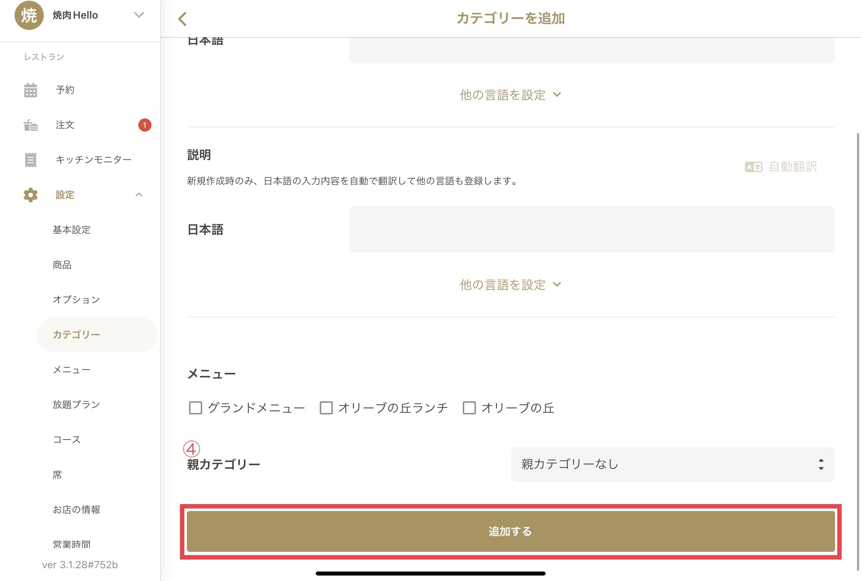This screenshot has width=861, height=581.
Task: Click the 自動翻訳 translate icon
Action: [753, 167]
